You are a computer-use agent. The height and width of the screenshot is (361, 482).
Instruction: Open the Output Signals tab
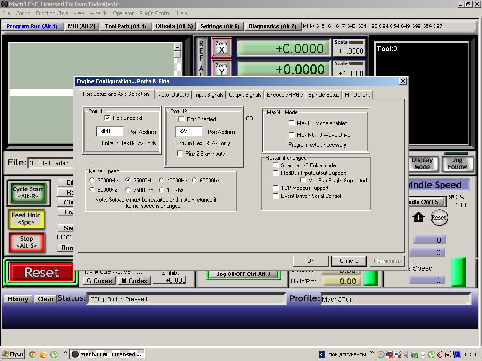click(245, 95)
